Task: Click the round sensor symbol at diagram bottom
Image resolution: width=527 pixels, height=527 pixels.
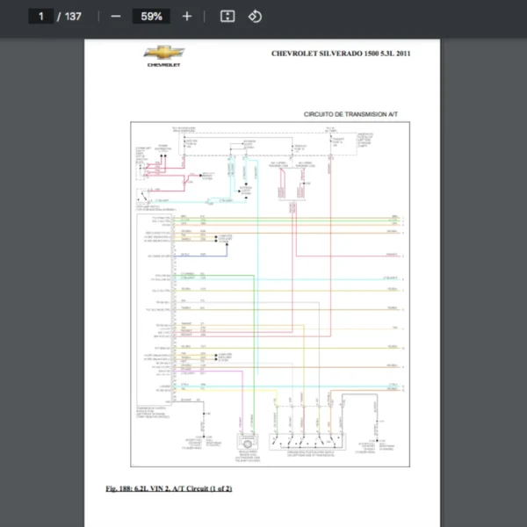Action: [x=247, y=445]
